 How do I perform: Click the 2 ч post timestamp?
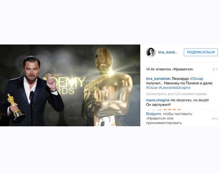(x=215, y=69)
